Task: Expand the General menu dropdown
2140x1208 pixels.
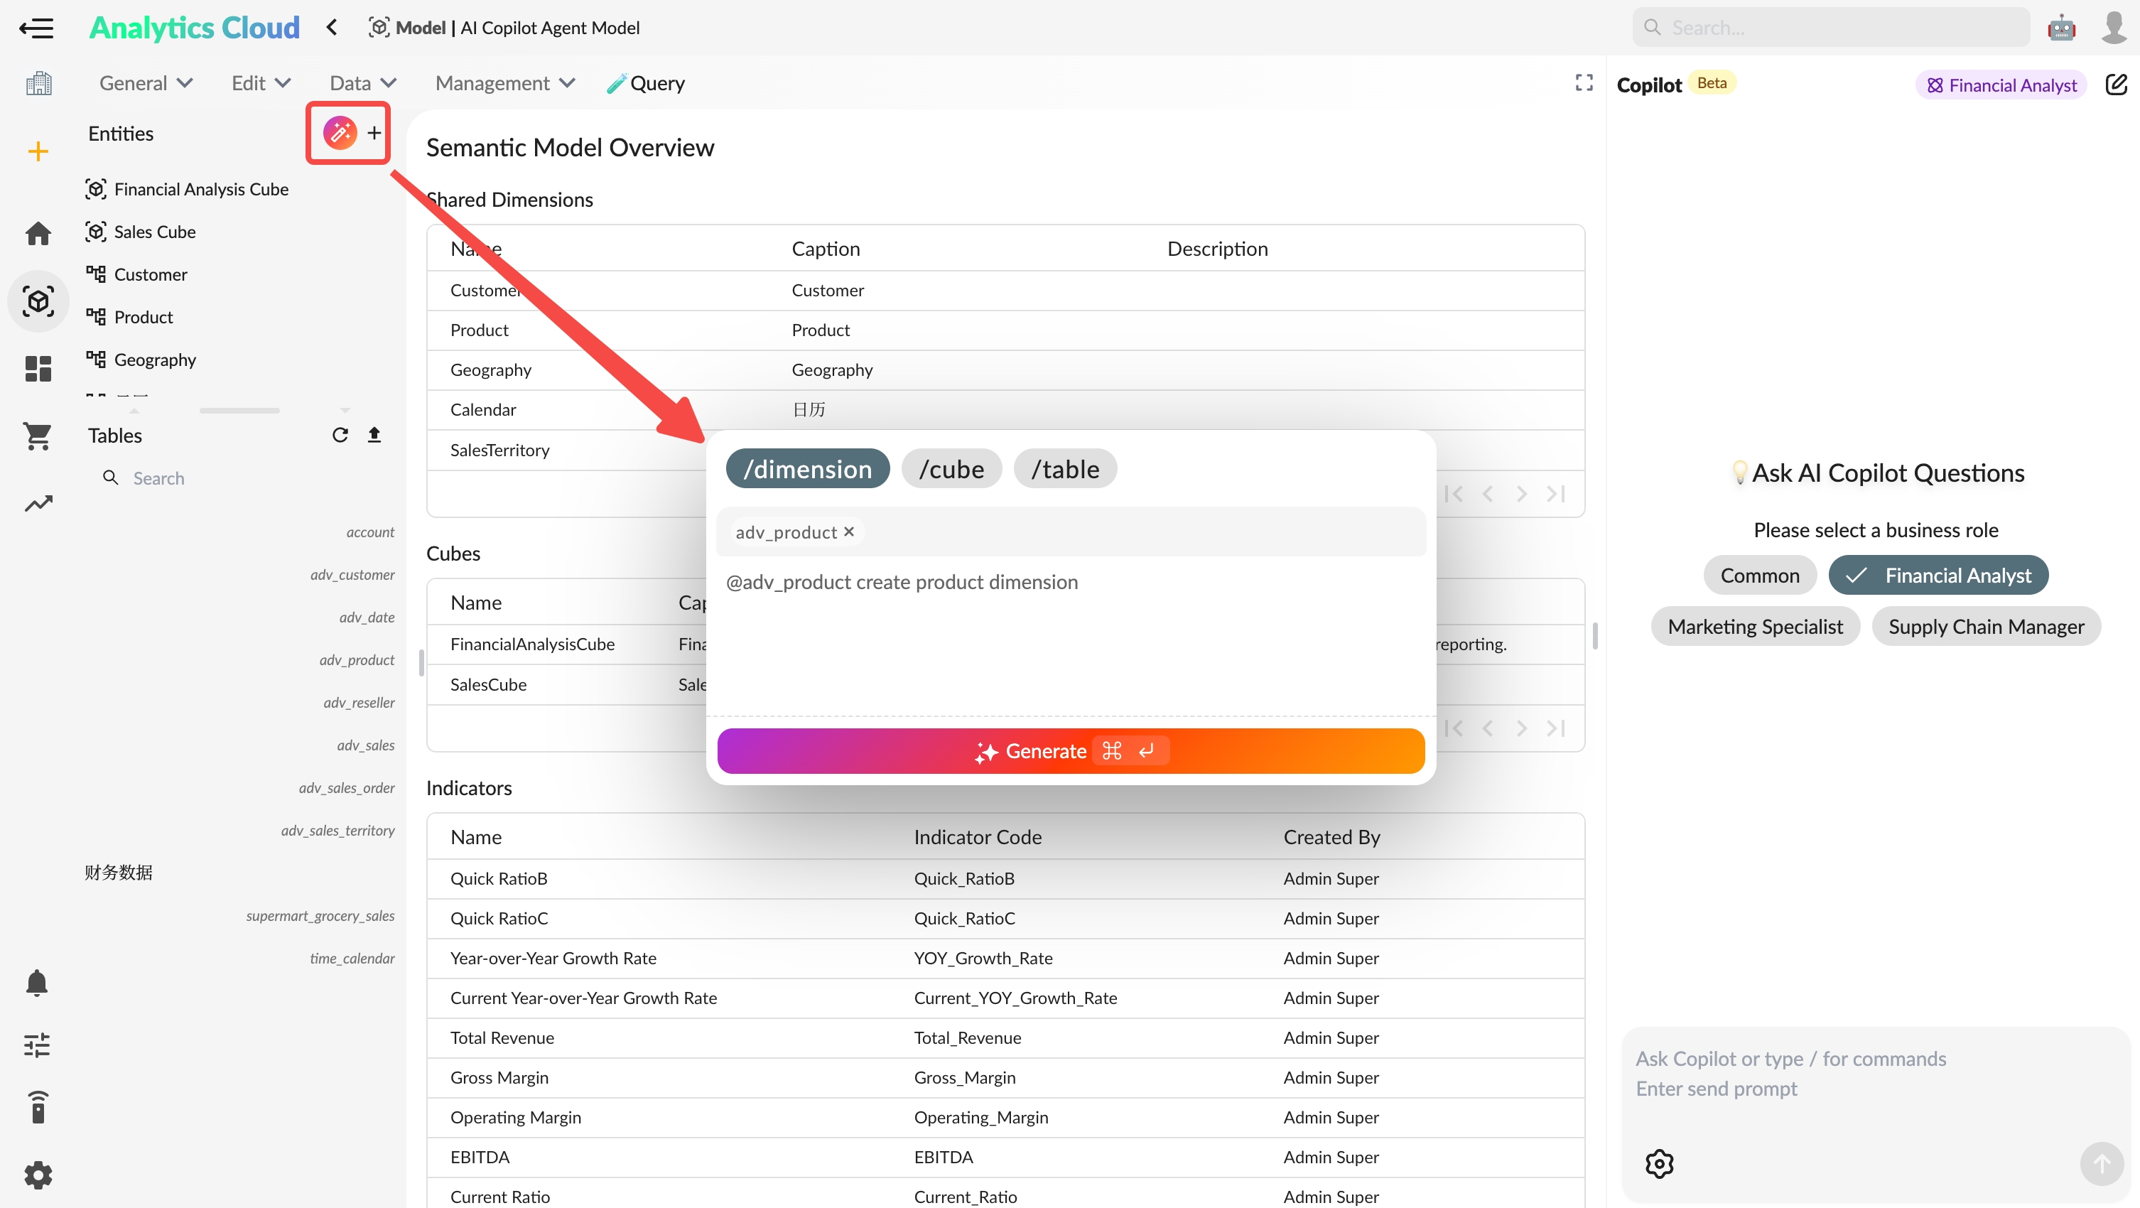Action: (146, 82)
